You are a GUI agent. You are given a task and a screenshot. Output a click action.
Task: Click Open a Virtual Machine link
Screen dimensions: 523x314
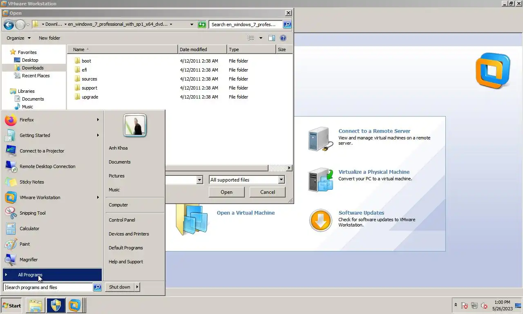(x=246, y=213)
